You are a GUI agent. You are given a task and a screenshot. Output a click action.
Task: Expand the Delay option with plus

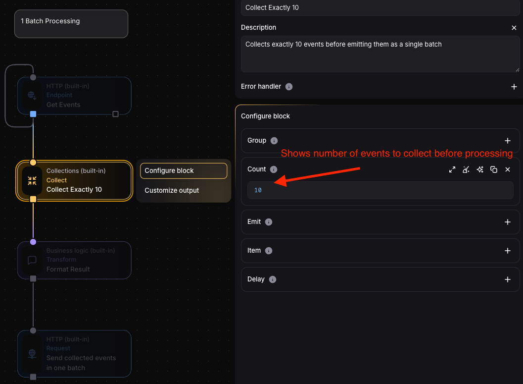tap(508, 279)
